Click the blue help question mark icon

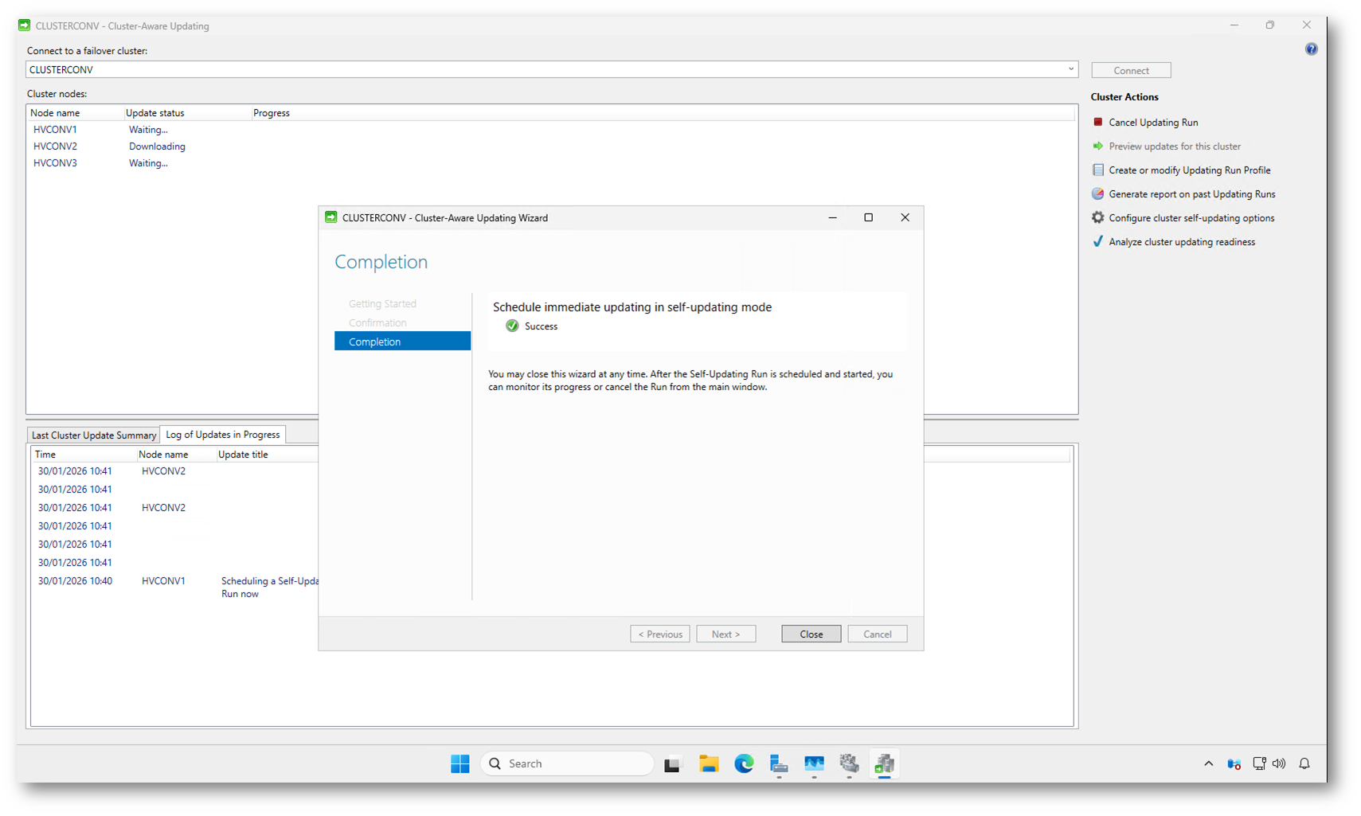click(1311, 49)
